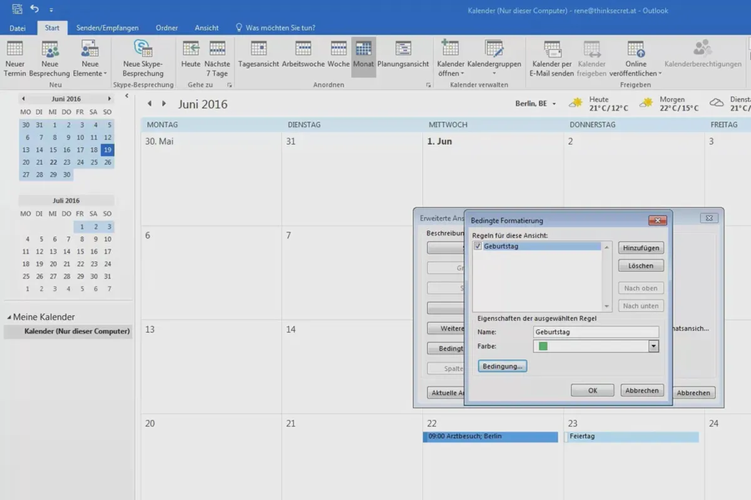This screenshot has height=500, width=751.
Task: Click the Heute weather sun icon
Action: tap(577, 104)
